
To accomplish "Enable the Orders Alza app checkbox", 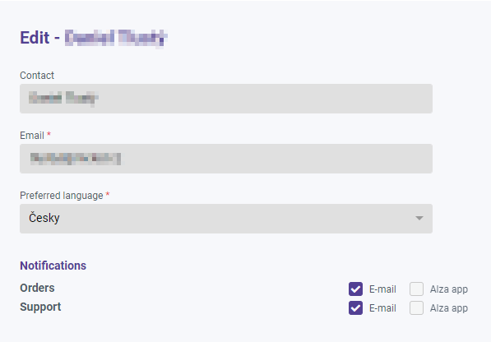I will (x=416, y=289).
